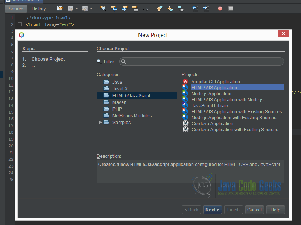
Task: Collapse the html code fold on line 2
Action: tap(20, 24)
